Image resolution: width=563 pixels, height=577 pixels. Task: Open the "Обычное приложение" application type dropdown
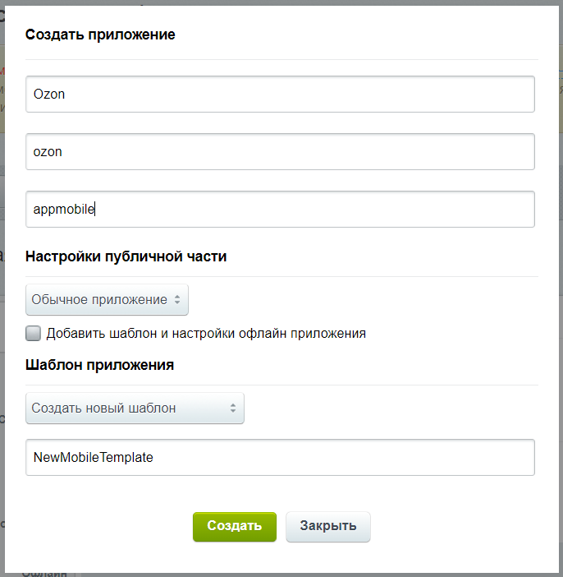107,300
